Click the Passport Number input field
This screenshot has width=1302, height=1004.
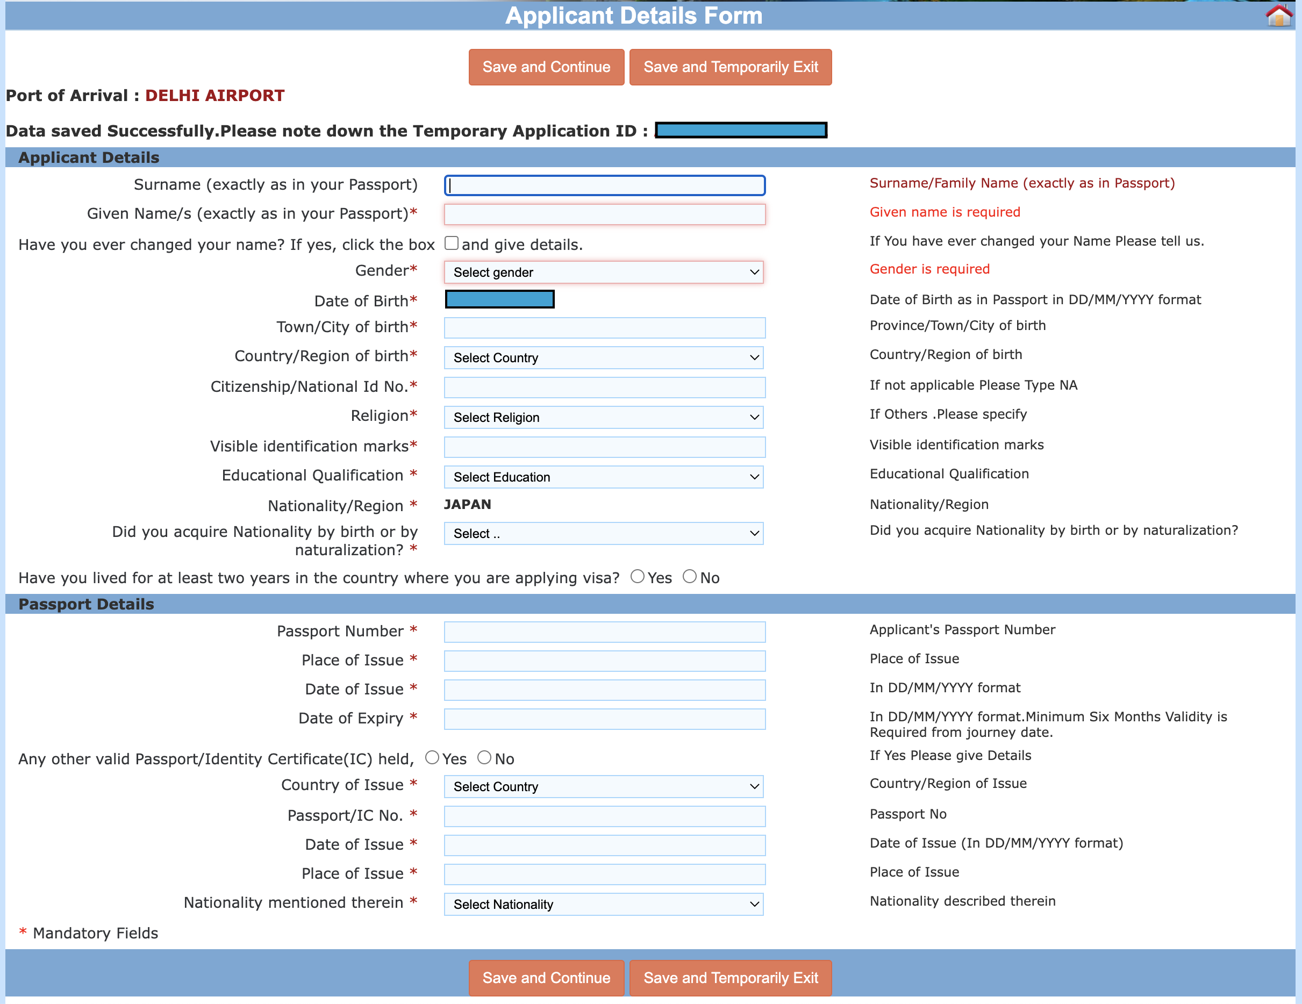pos(604,632)
